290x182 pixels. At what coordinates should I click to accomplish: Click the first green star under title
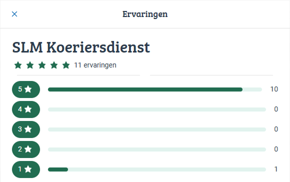18,65
